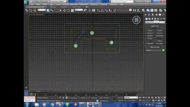Select the Cameras create category
190x107 pixels.
(155, 19)
